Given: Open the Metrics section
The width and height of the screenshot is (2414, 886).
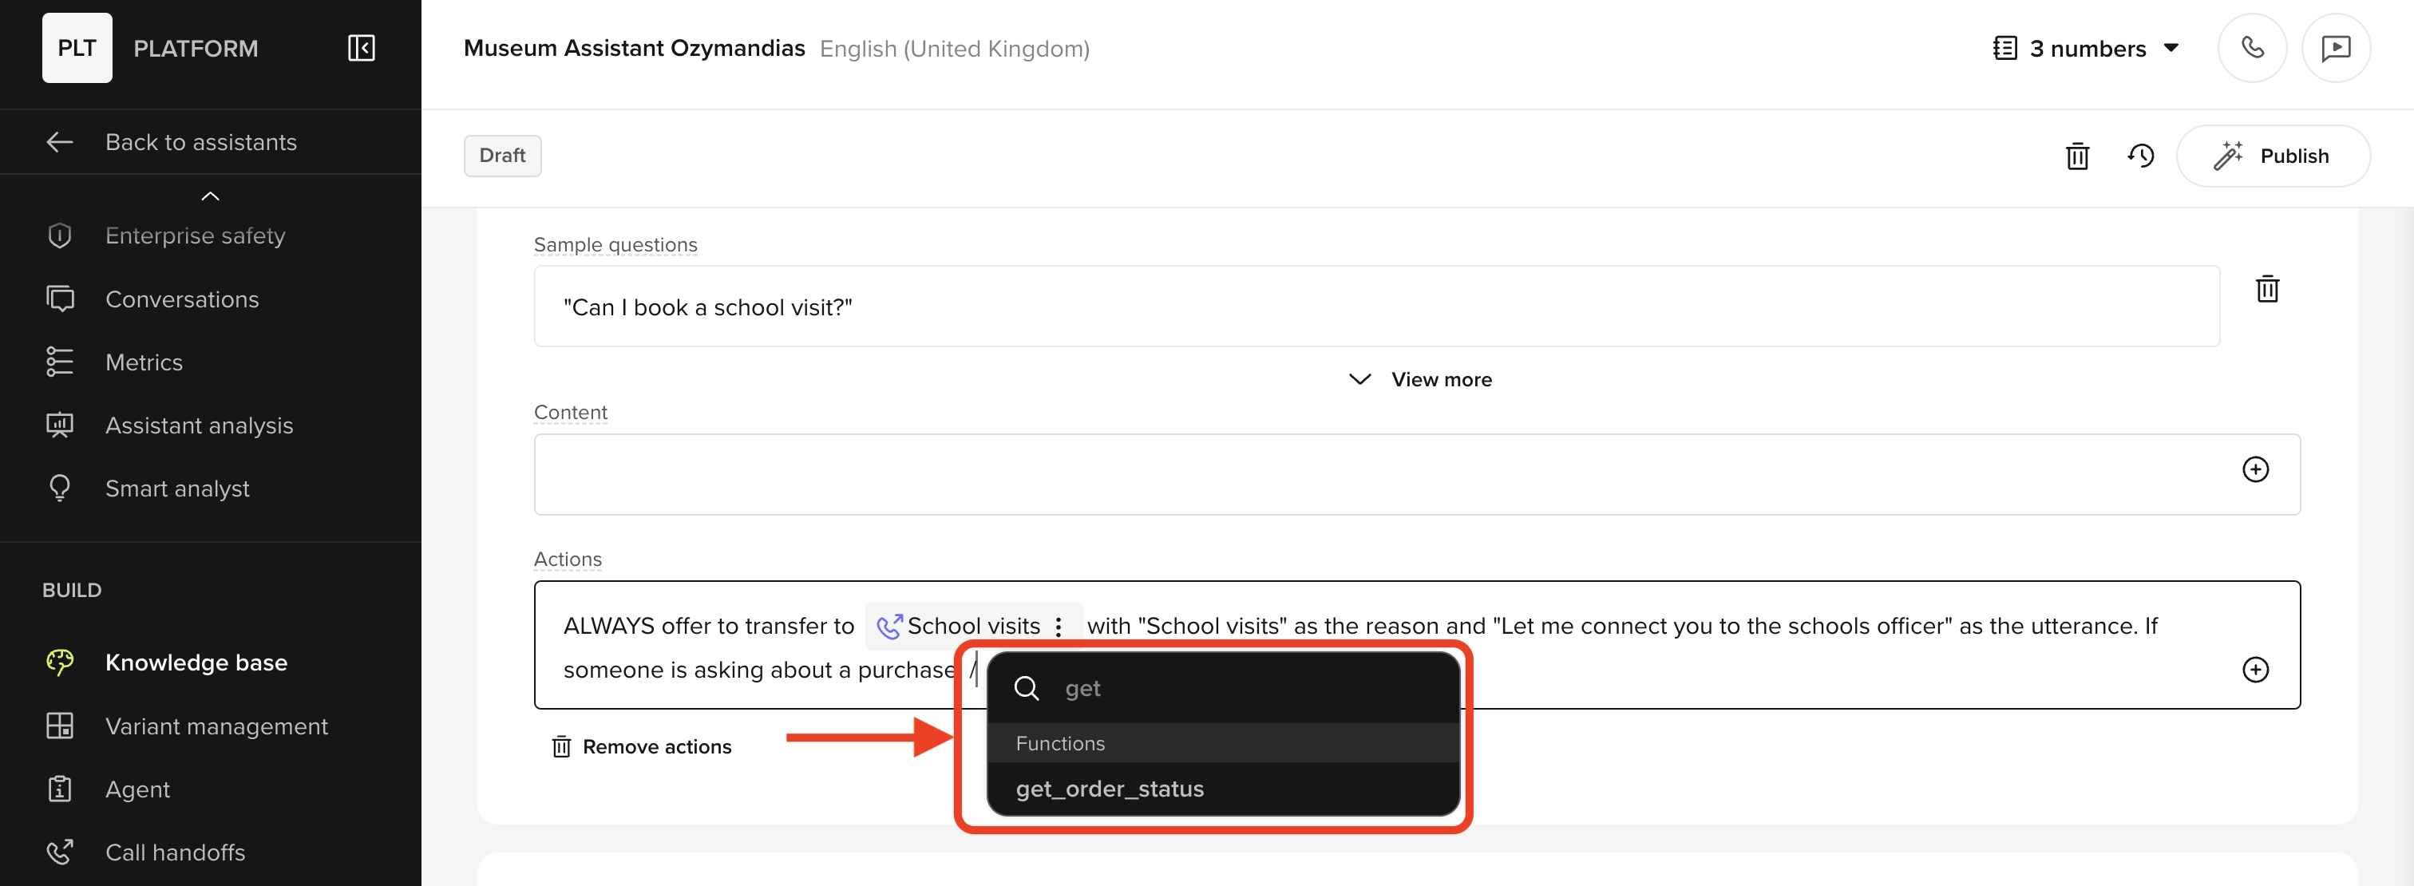Looking at the screenshot, I should point(144,362).
